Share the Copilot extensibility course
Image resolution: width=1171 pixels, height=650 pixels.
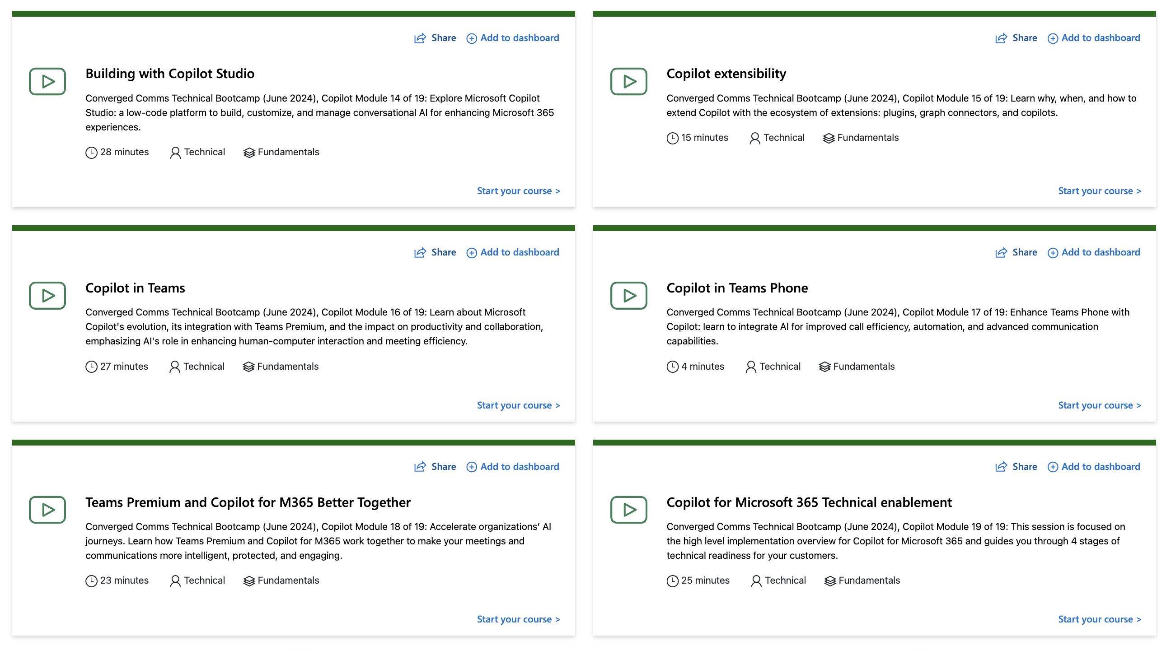click(1016, 38)
